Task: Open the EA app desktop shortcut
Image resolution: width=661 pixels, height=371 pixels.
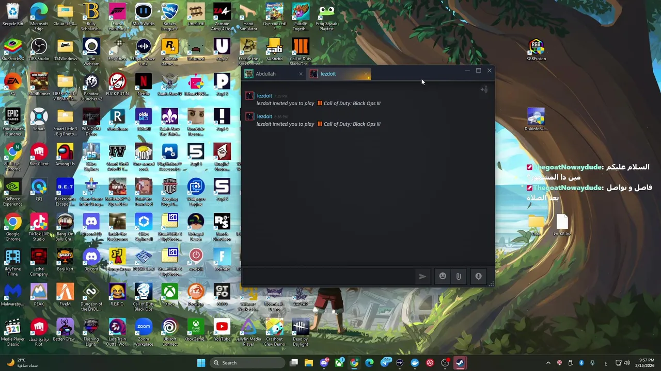Action: click(13, 86)
